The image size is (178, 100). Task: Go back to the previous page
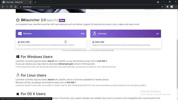click(3, 7)
